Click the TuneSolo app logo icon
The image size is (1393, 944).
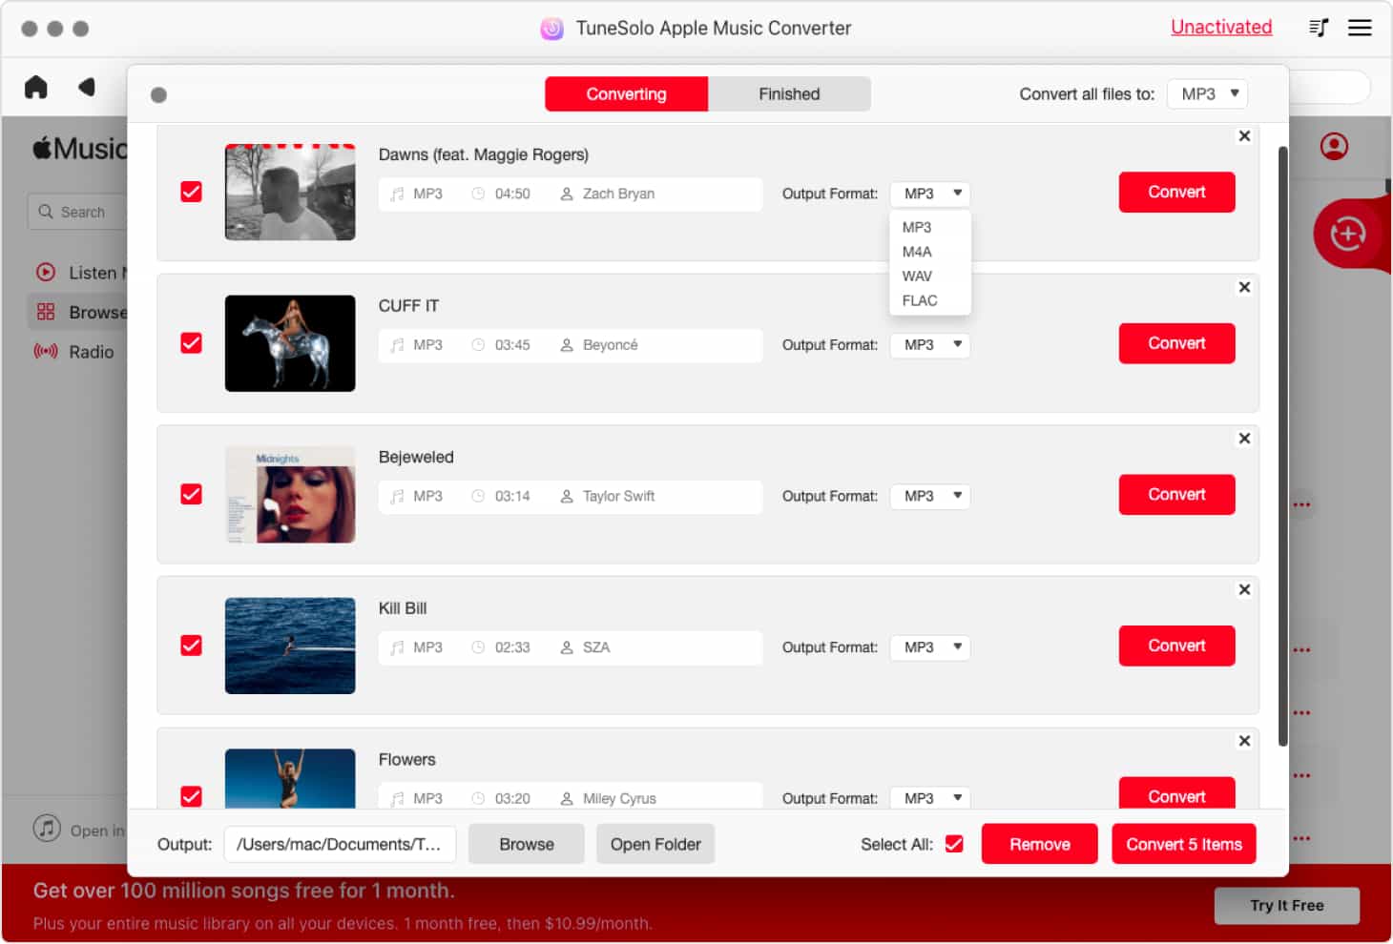pos(551,29)
